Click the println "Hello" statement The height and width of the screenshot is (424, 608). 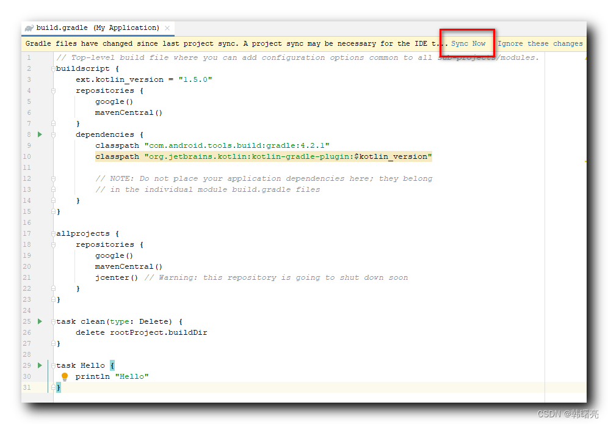pyautogui.click(x=112, y=377)
